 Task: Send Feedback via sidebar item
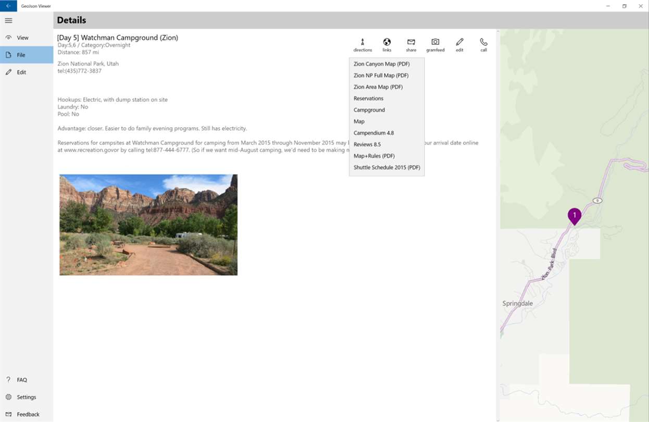(x=27, y=414)
